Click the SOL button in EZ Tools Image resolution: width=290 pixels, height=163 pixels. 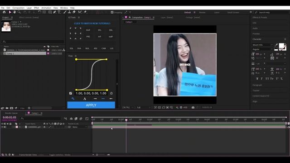(72, 48)
